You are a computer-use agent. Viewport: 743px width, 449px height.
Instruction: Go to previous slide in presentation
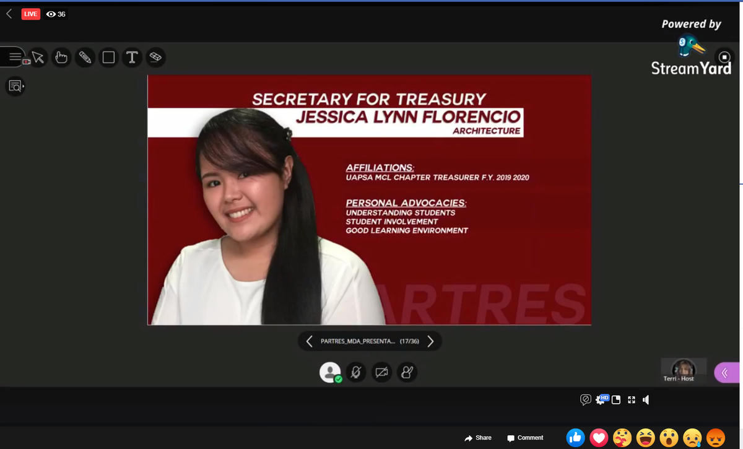click(x=309, y=341)
